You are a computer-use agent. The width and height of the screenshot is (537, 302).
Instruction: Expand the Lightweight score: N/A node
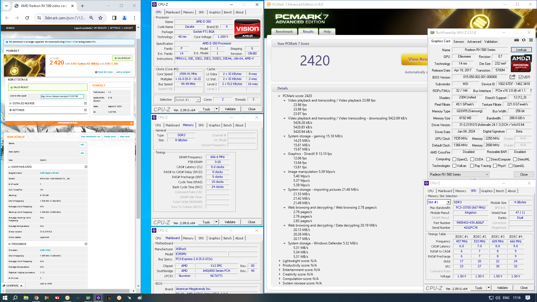pyautogui.click(x=279, y=261)
